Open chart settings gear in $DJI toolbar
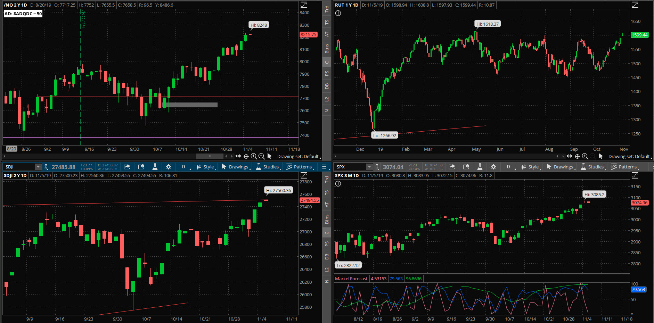 pos(169,167)
